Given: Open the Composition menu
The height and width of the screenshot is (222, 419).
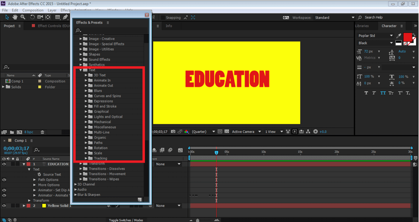Looking at the screenshot, I should pyautogui.click(x=33, y=10).
